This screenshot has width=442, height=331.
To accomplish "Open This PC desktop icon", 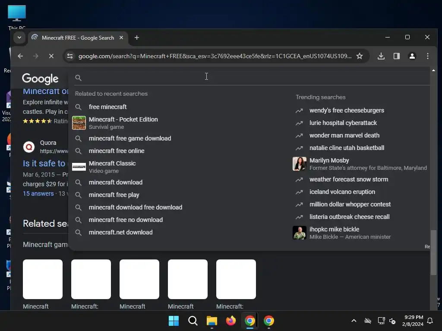I will coord(17,17).
